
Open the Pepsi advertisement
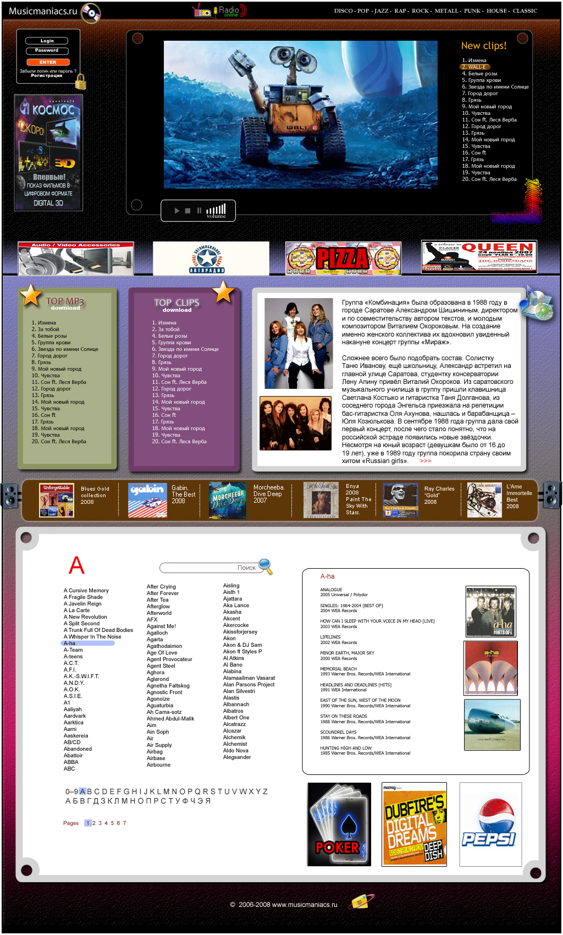490,824
